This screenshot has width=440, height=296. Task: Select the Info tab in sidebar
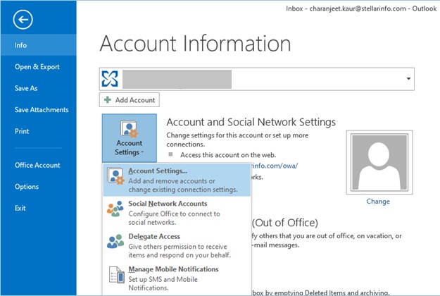click(39, 45)
